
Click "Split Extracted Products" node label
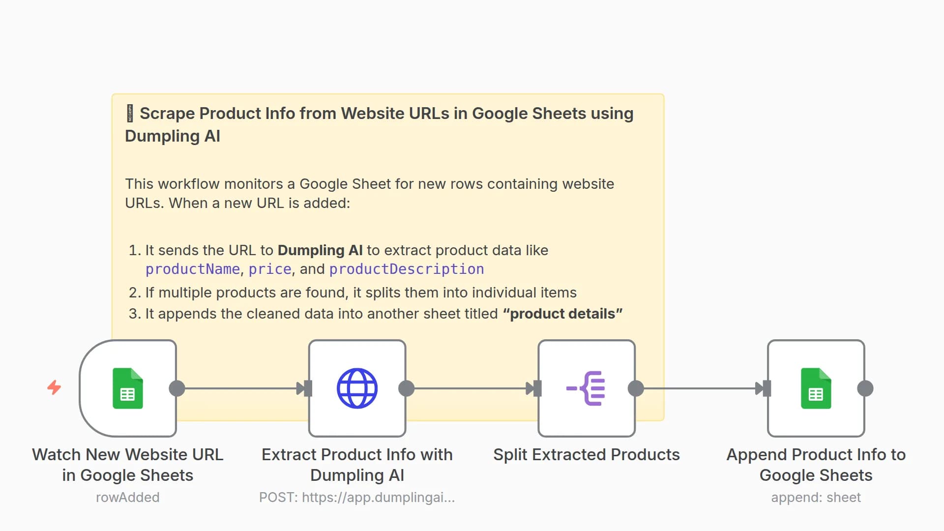point(586,455)
